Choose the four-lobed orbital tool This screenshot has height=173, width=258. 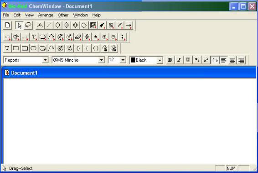pos(111,26)
